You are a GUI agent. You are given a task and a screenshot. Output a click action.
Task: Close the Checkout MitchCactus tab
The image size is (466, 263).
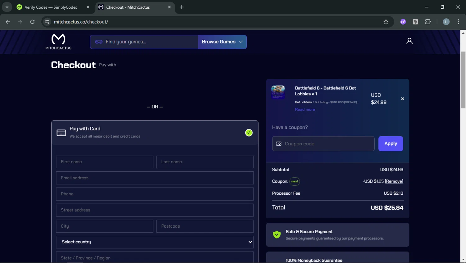point(169,7)
